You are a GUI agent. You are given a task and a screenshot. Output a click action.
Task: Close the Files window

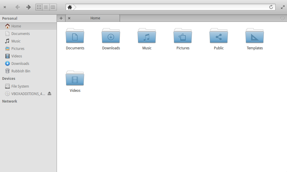pos(5,7)
